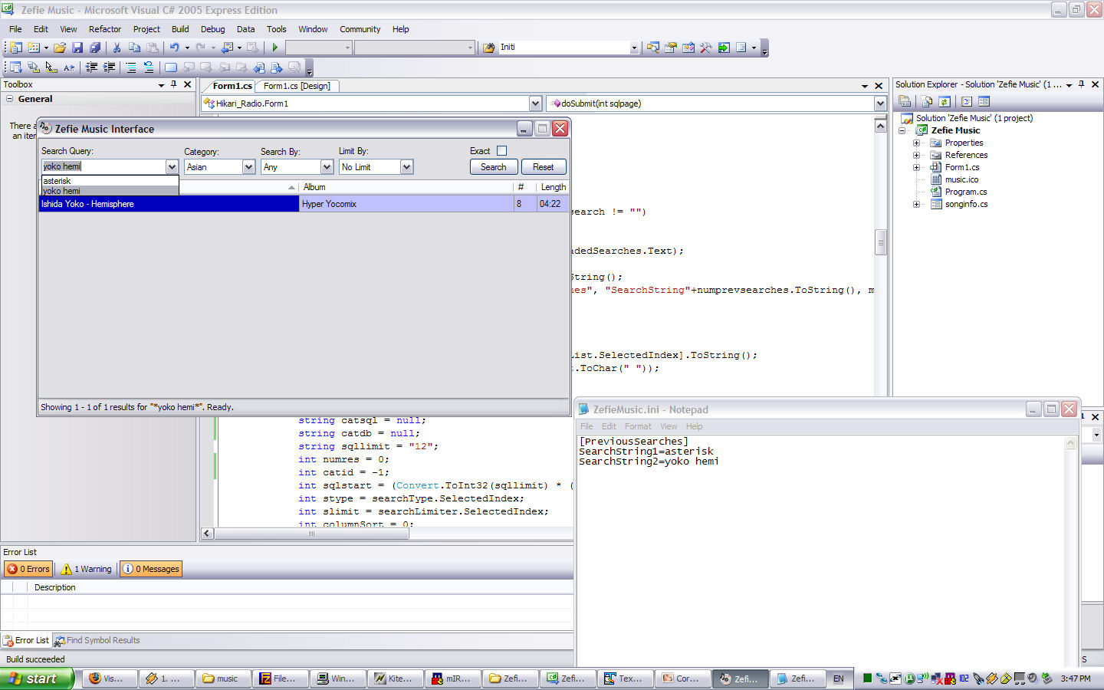
Task: Open the Refactor menu
Action: 104,29
